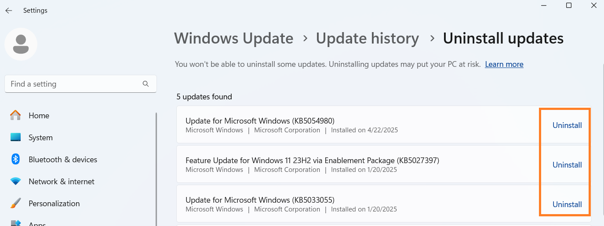The image size is (604, 226).
Task: Click the back arrow in Settings
Action: 9,11
